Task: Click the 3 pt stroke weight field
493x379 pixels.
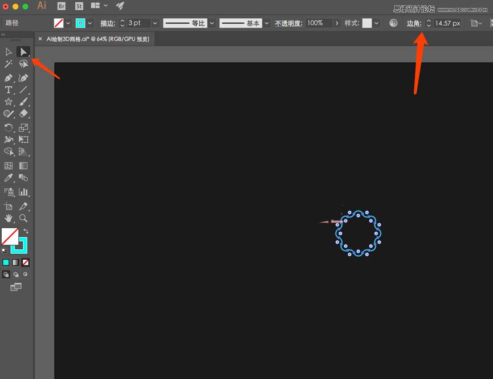Action: point(138,23)
